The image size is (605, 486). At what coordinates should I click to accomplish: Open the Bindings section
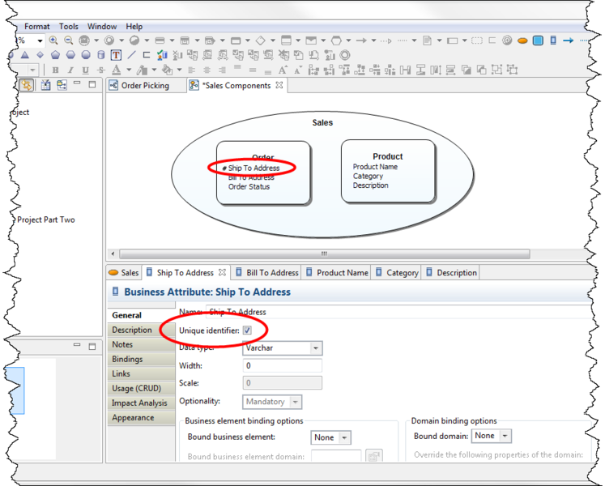(x=142, y=360)
